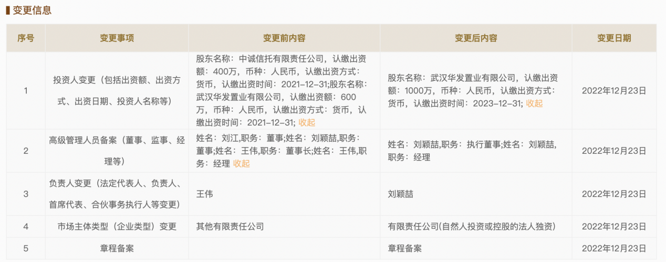
Task: Collapse the row 2 before-change content via 收起
Action: click(x=242, y=163)
